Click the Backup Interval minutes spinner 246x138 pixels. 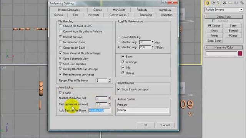tap(109, 104)
